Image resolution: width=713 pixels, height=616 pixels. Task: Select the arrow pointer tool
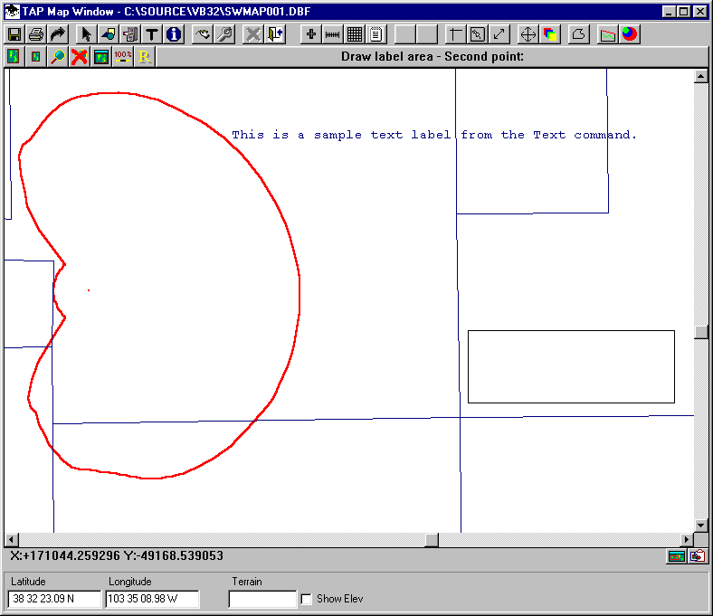(86, 34)
